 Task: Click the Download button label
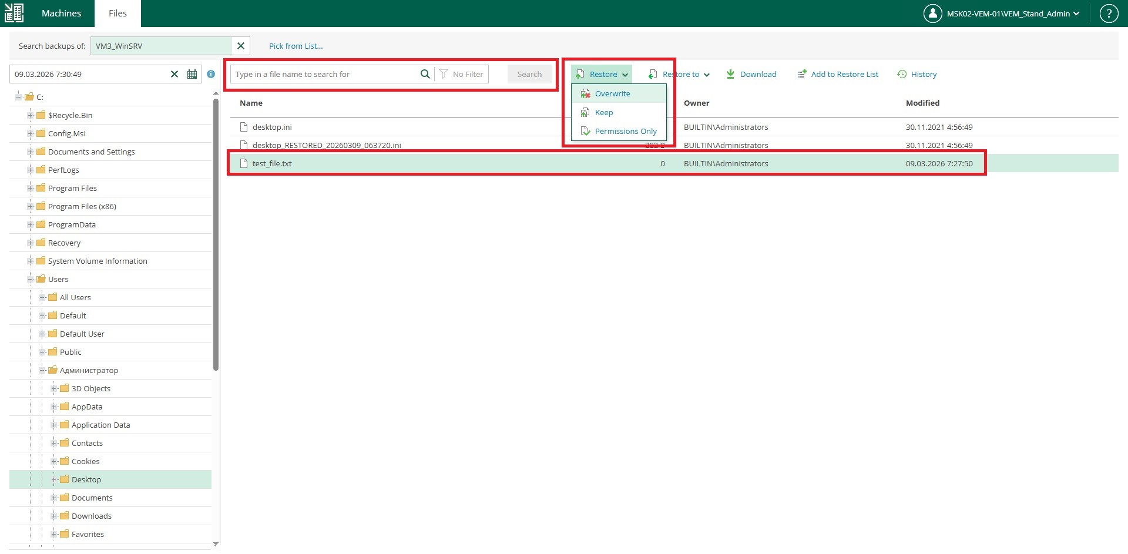click(758, 74)
